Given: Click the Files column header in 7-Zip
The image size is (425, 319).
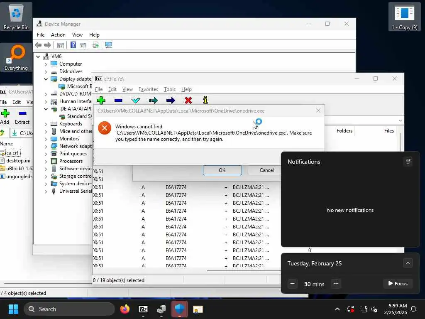Looking at the screenshot, I should 388,131.
